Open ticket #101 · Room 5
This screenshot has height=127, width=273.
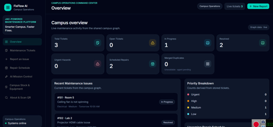point(116,102)
